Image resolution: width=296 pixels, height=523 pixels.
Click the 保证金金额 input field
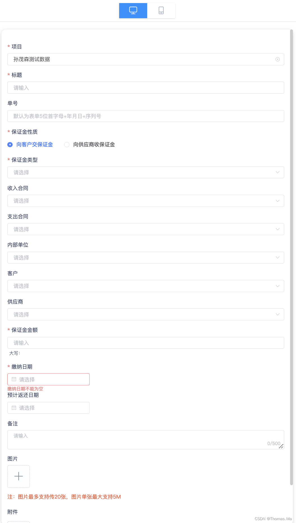tap(146, 343)
